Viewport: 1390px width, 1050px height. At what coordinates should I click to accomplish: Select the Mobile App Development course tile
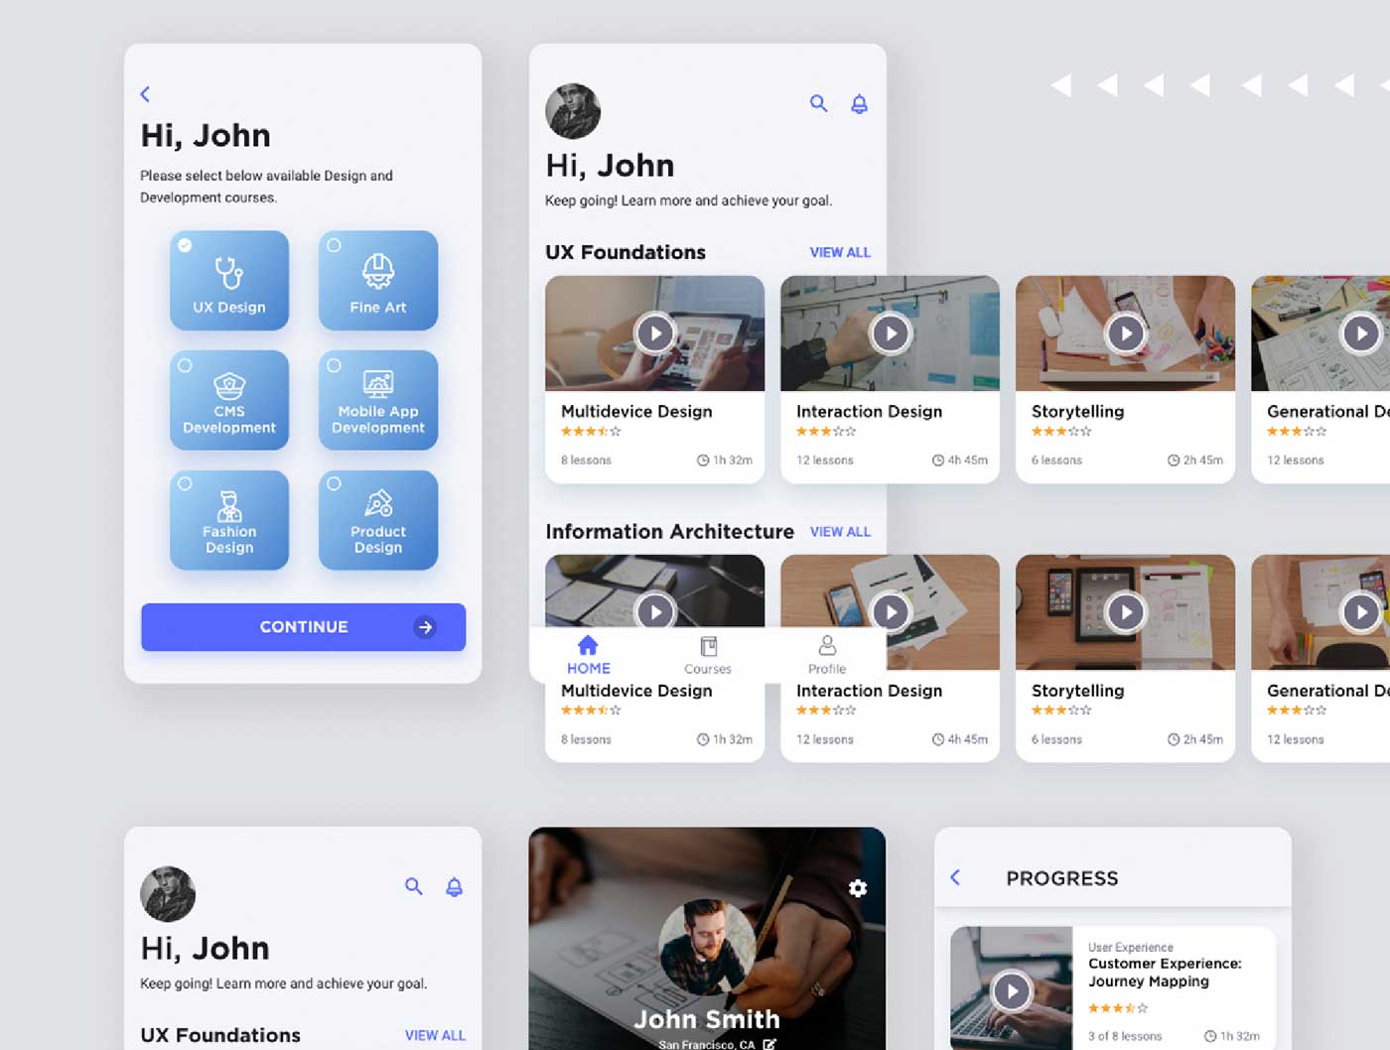[x=378, y=400]
